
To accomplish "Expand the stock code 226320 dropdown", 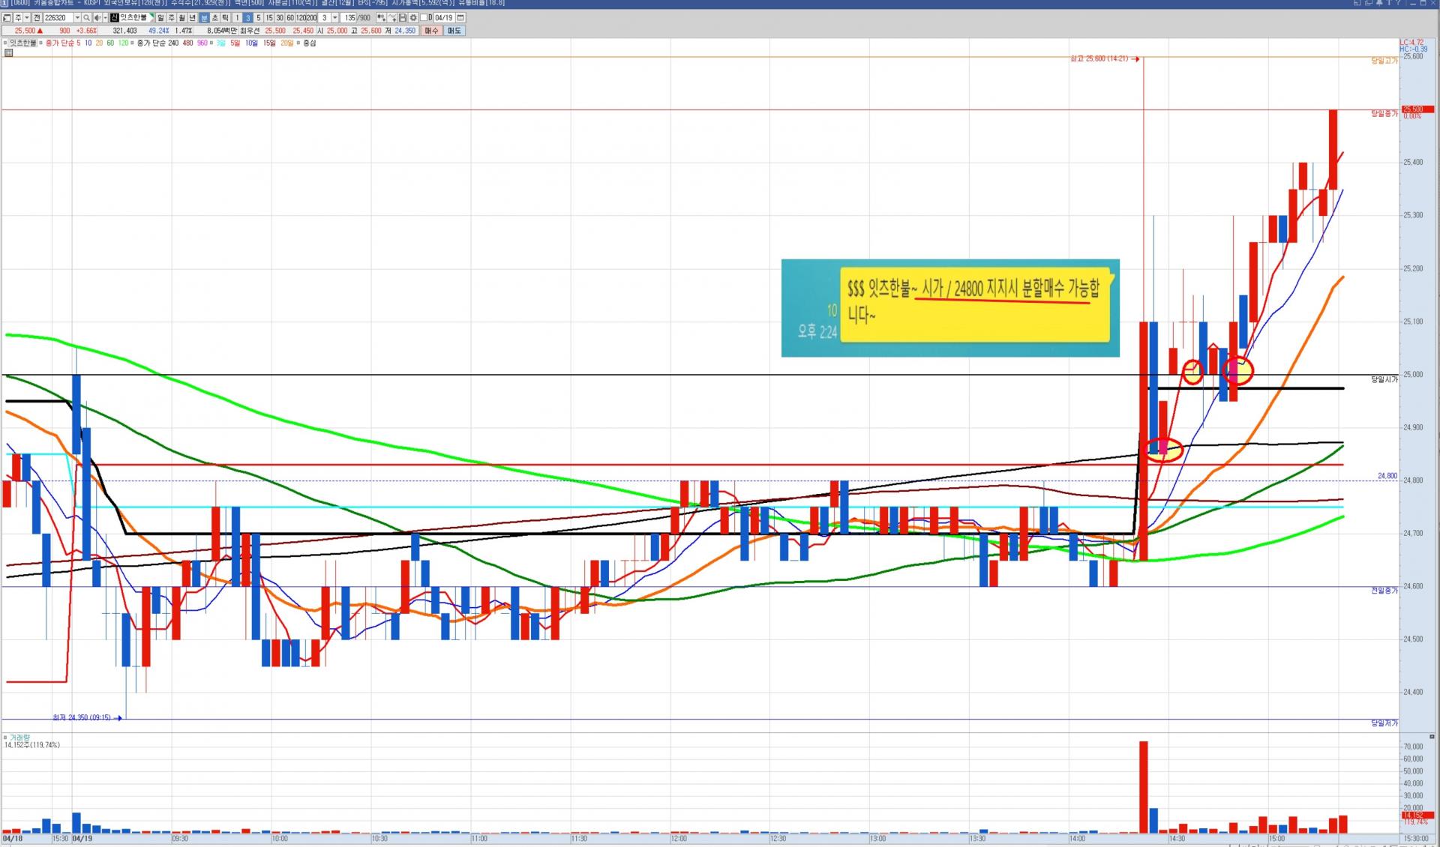I will pos(77,18).
